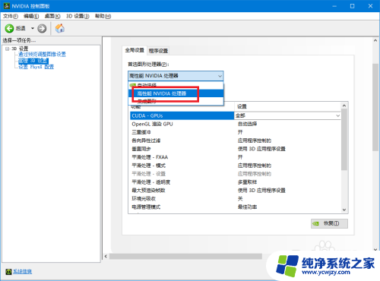
Task: Select the 平滑处理 - FXAA row
Action: 235,157
